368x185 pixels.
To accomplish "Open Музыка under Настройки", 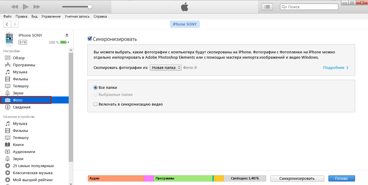I will [x=34, y=72].
